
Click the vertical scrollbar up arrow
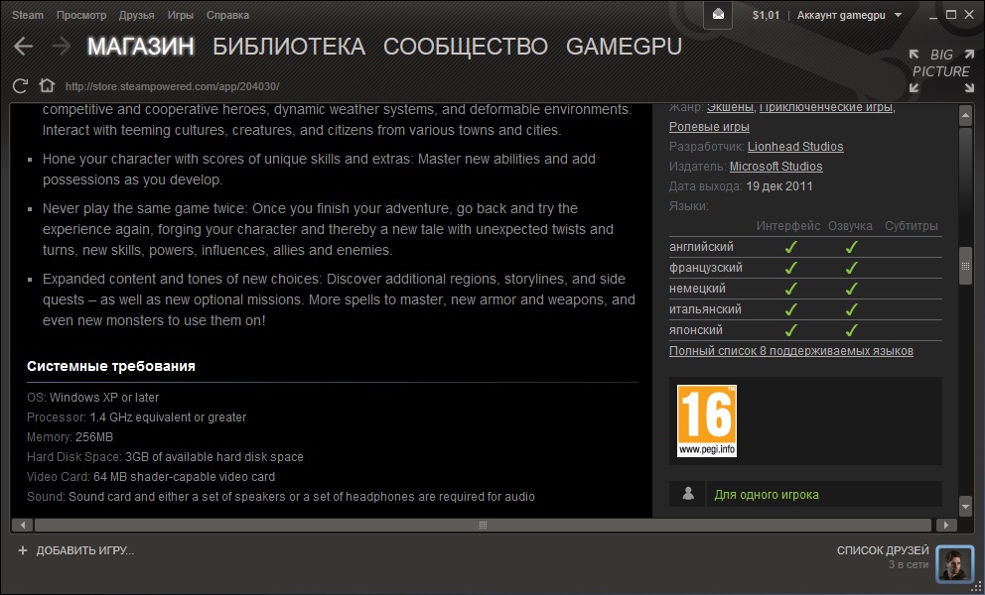(965, 115)
